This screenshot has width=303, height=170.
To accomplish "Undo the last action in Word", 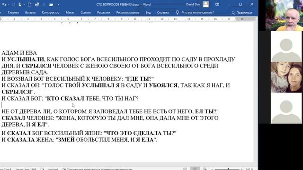I will pyautogui.click(x=4, y=4).
